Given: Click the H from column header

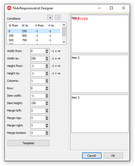Looking at the screenshot, I should pyautogui.click(x=40, y=25).
